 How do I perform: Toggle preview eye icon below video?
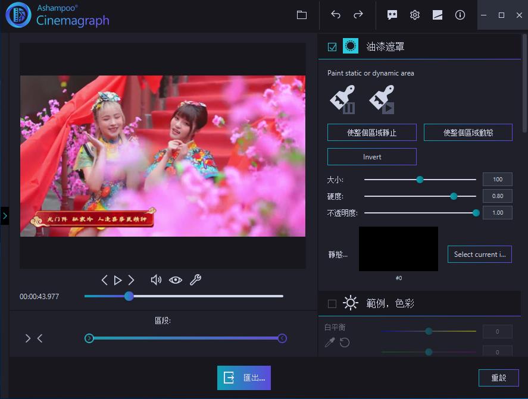pos(175,280)
